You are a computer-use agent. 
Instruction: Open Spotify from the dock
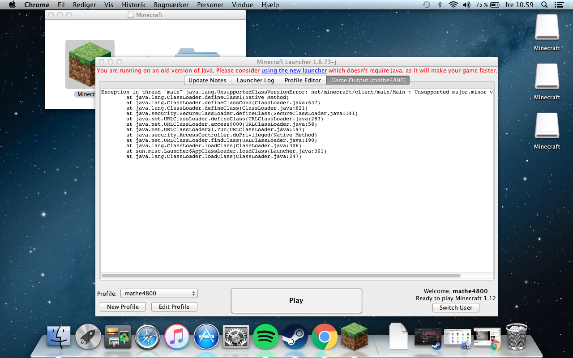point(265,337)
